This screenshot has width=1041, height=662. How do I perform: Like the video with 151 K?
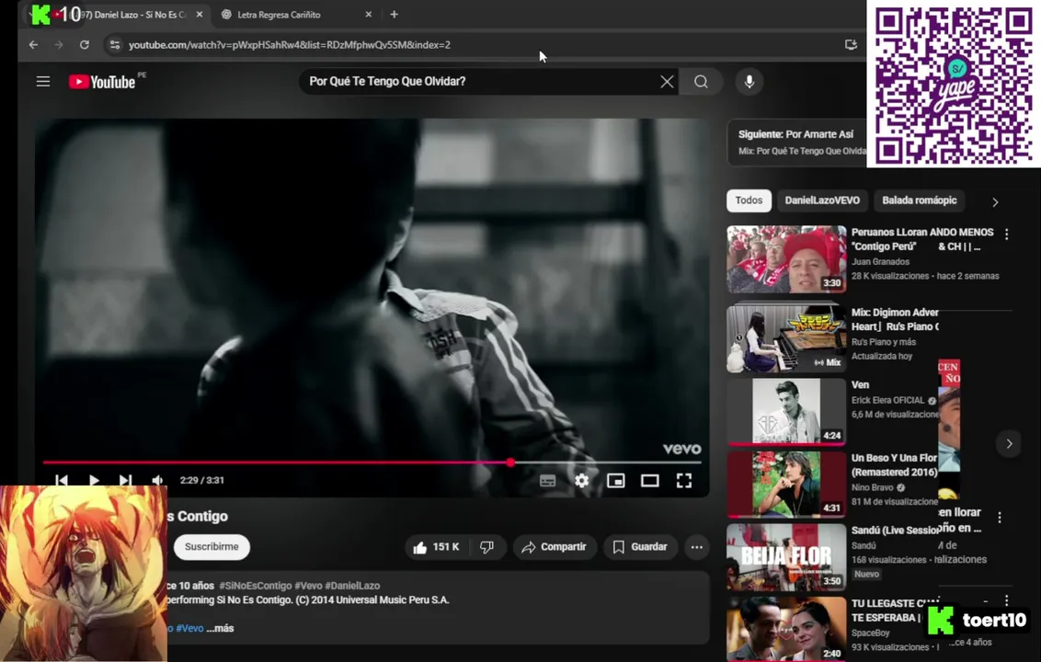(x=436, y=547)
